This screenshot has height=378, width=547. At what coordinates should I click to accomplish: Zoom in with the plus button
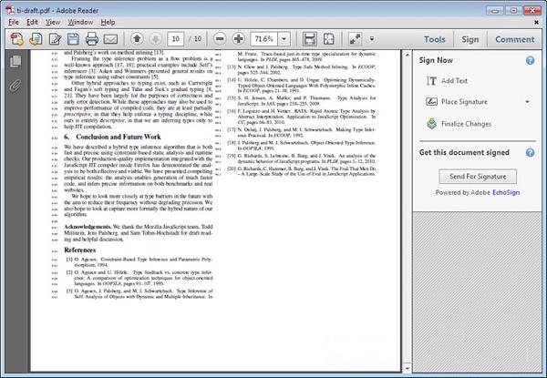pos(239,38)
